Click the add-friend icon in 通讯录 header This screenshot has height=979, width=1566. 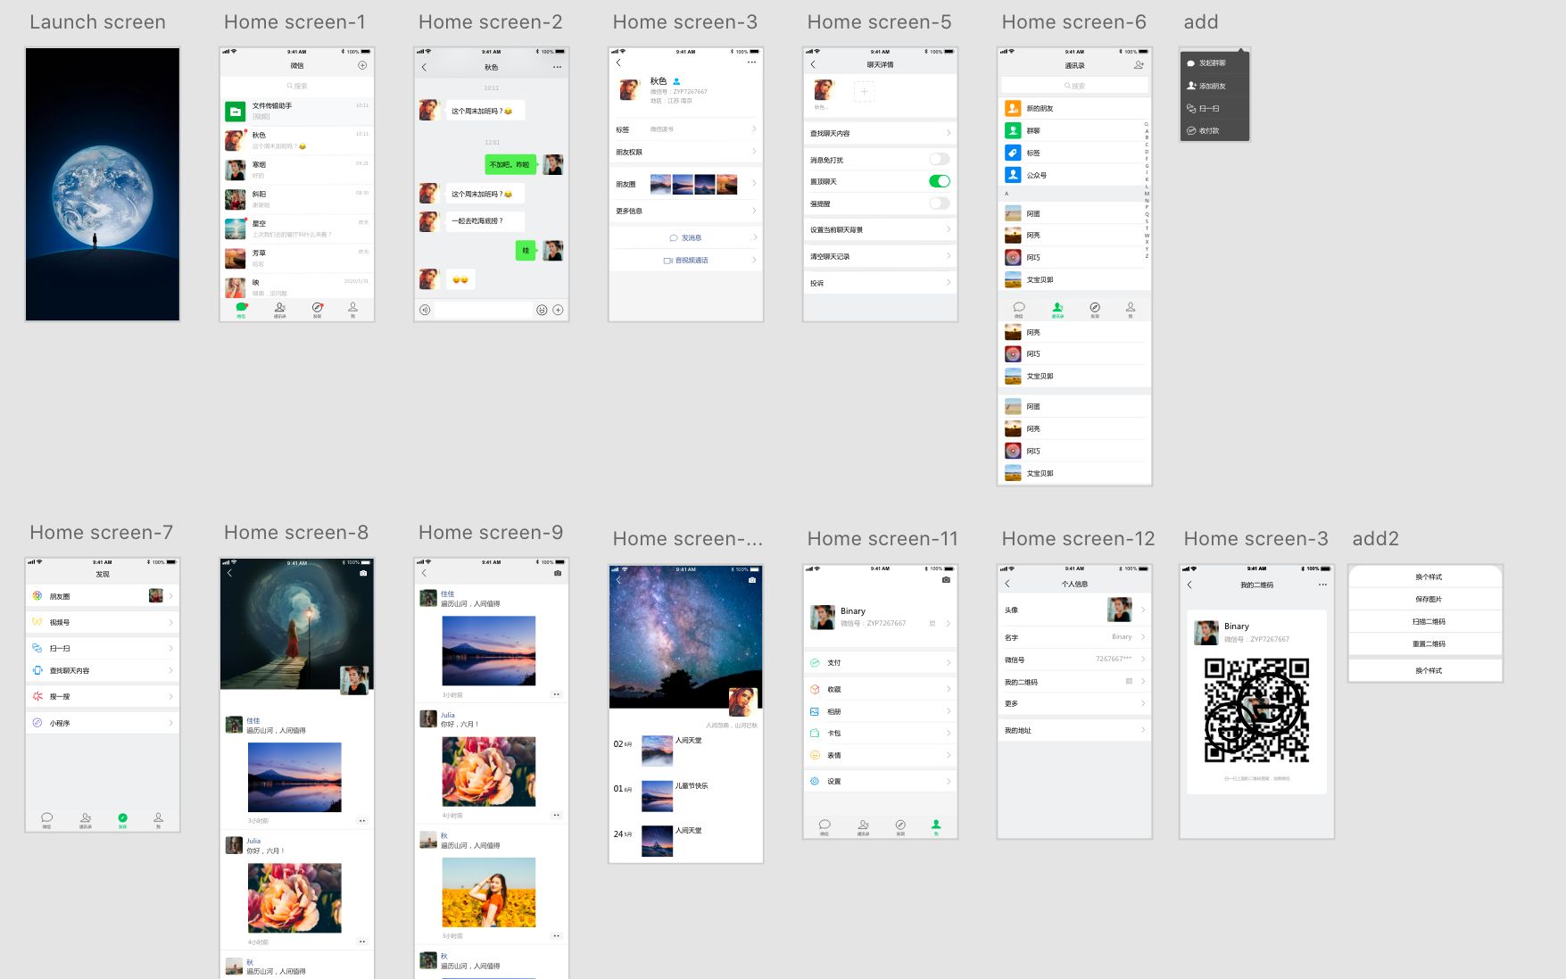click(x=1139, y=65)
